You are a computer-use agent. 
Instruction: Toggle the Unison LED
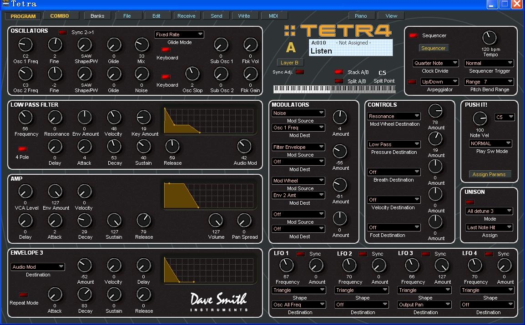(470, 202)
